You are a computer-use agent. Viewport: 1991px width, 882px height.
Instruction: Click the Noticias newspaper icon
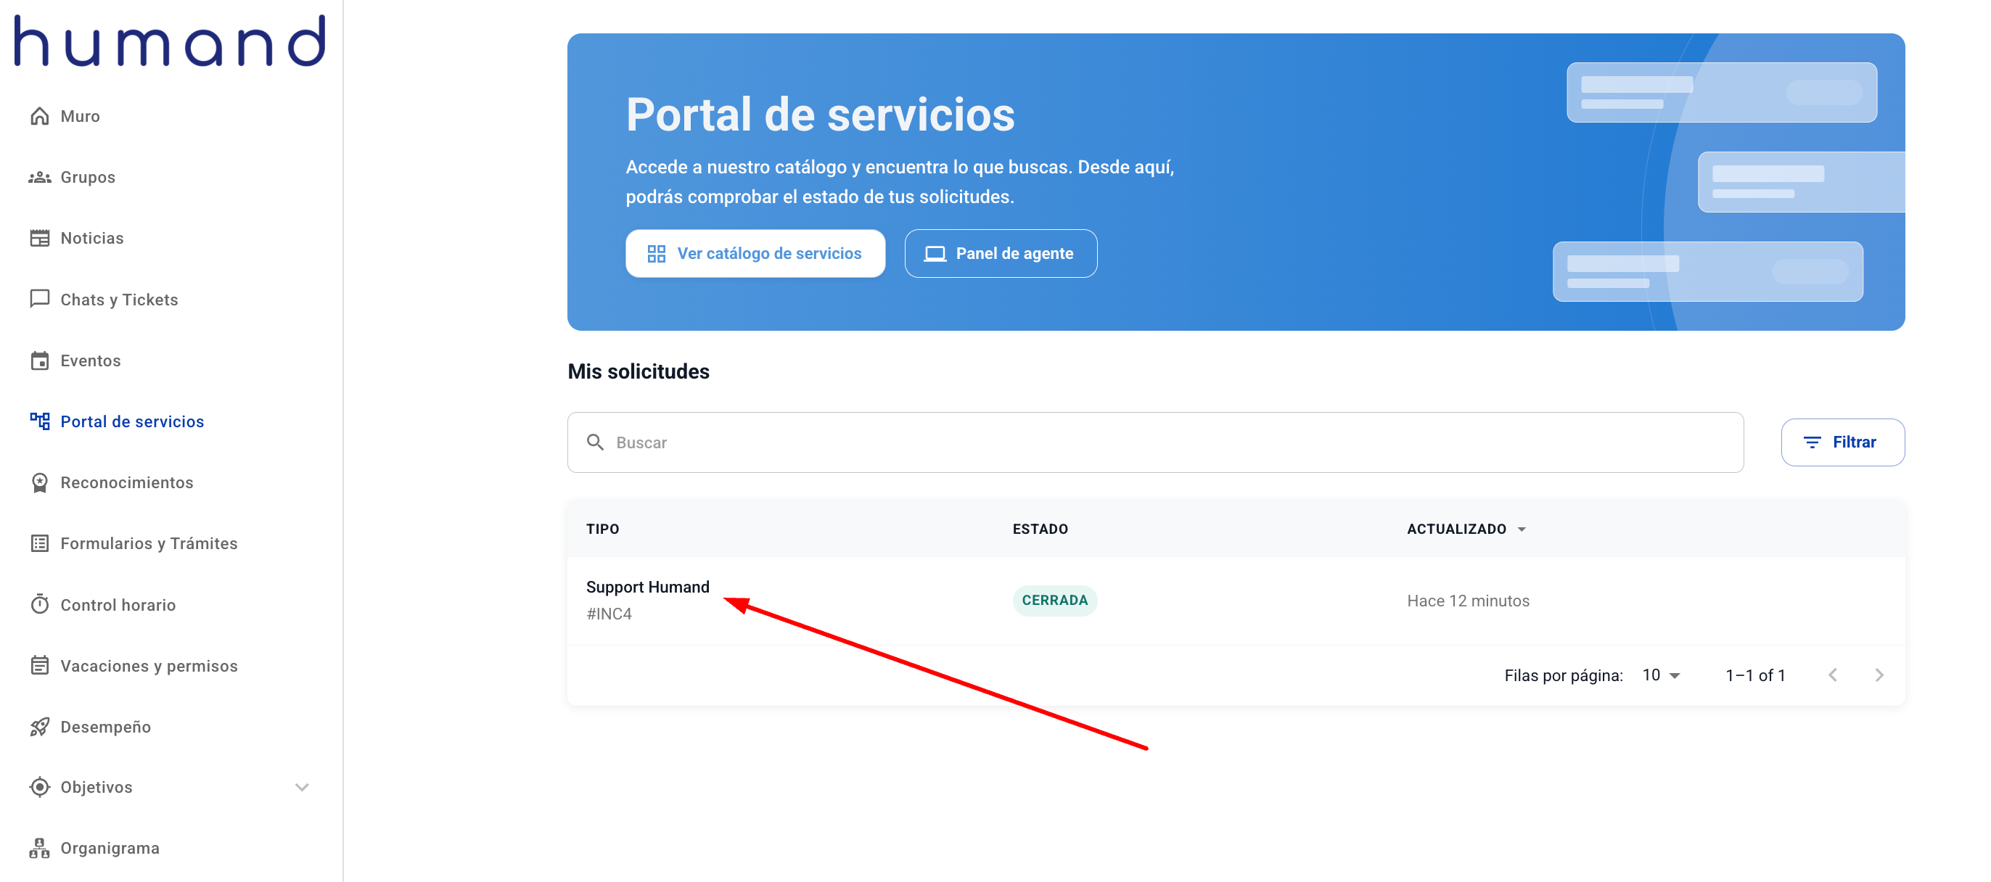coord(39,238)
